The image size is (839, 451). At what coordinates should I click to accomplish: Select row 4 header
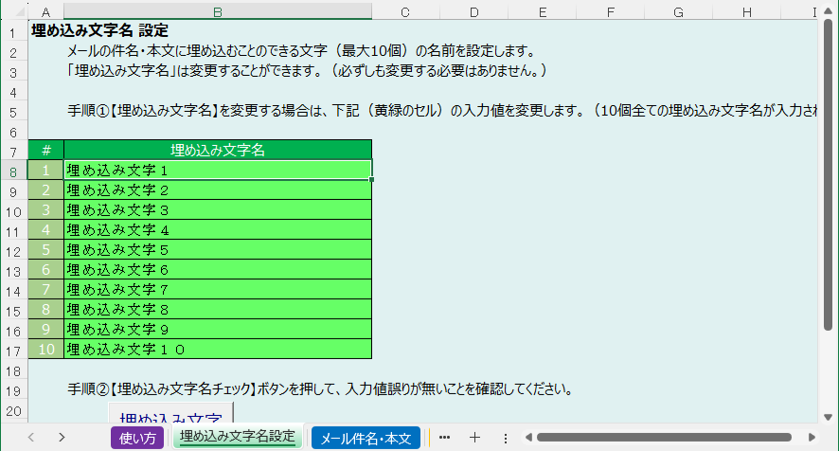[14, 92]
